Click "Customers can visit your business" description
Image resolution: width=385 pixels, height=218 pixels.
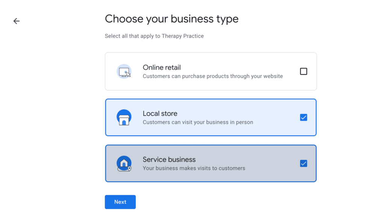[x=198, y=122]
